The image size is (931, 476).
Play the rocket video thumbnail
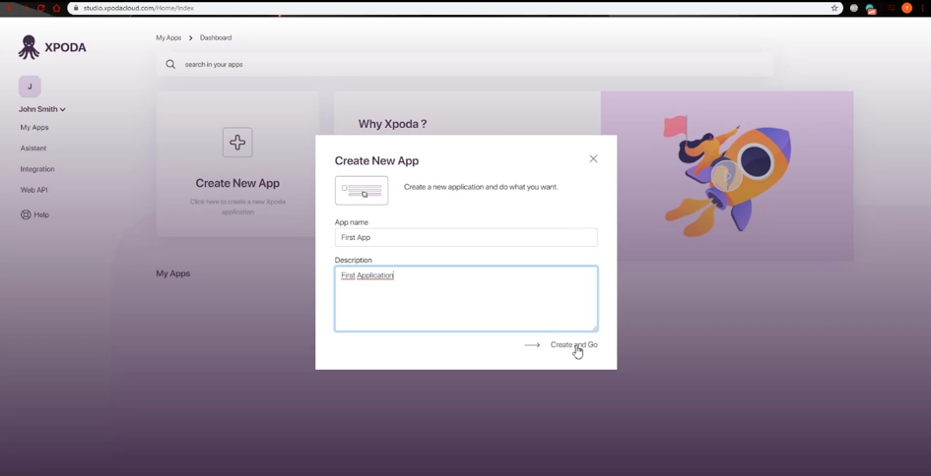pyautogui.click(x=726, y=176)
